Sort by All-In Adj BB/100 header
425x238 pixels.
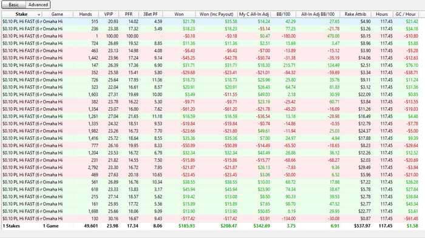[x=318, y=14]
